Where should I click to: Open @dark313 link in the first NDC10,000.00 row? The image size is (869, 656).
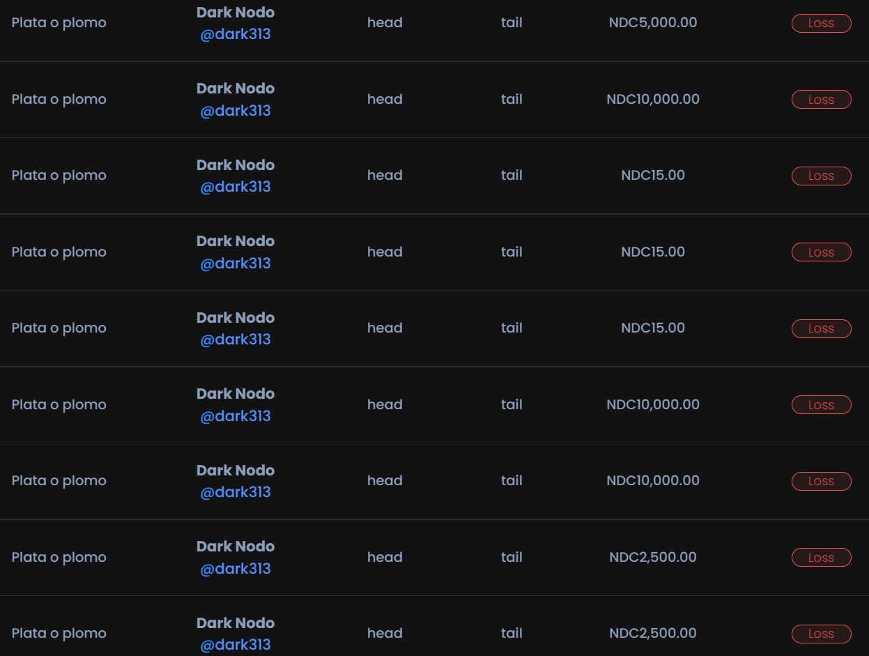pyautogui.click(x=236, y=111)
